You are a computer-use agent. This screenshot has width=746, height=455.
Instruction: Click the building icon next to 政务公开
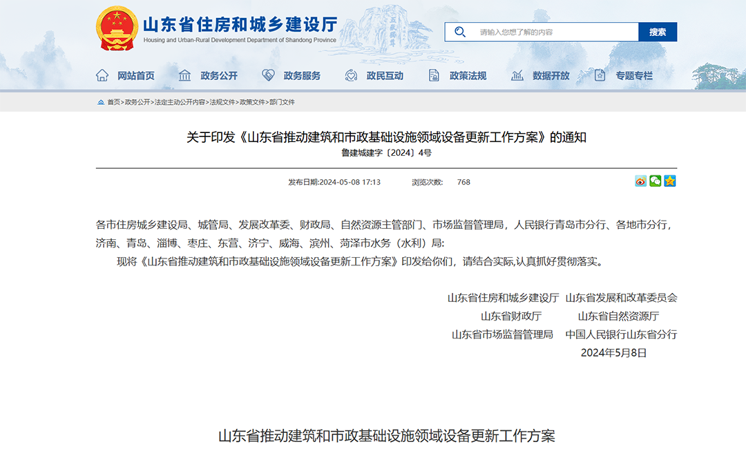pyautogui.click(x=184, y=76)
